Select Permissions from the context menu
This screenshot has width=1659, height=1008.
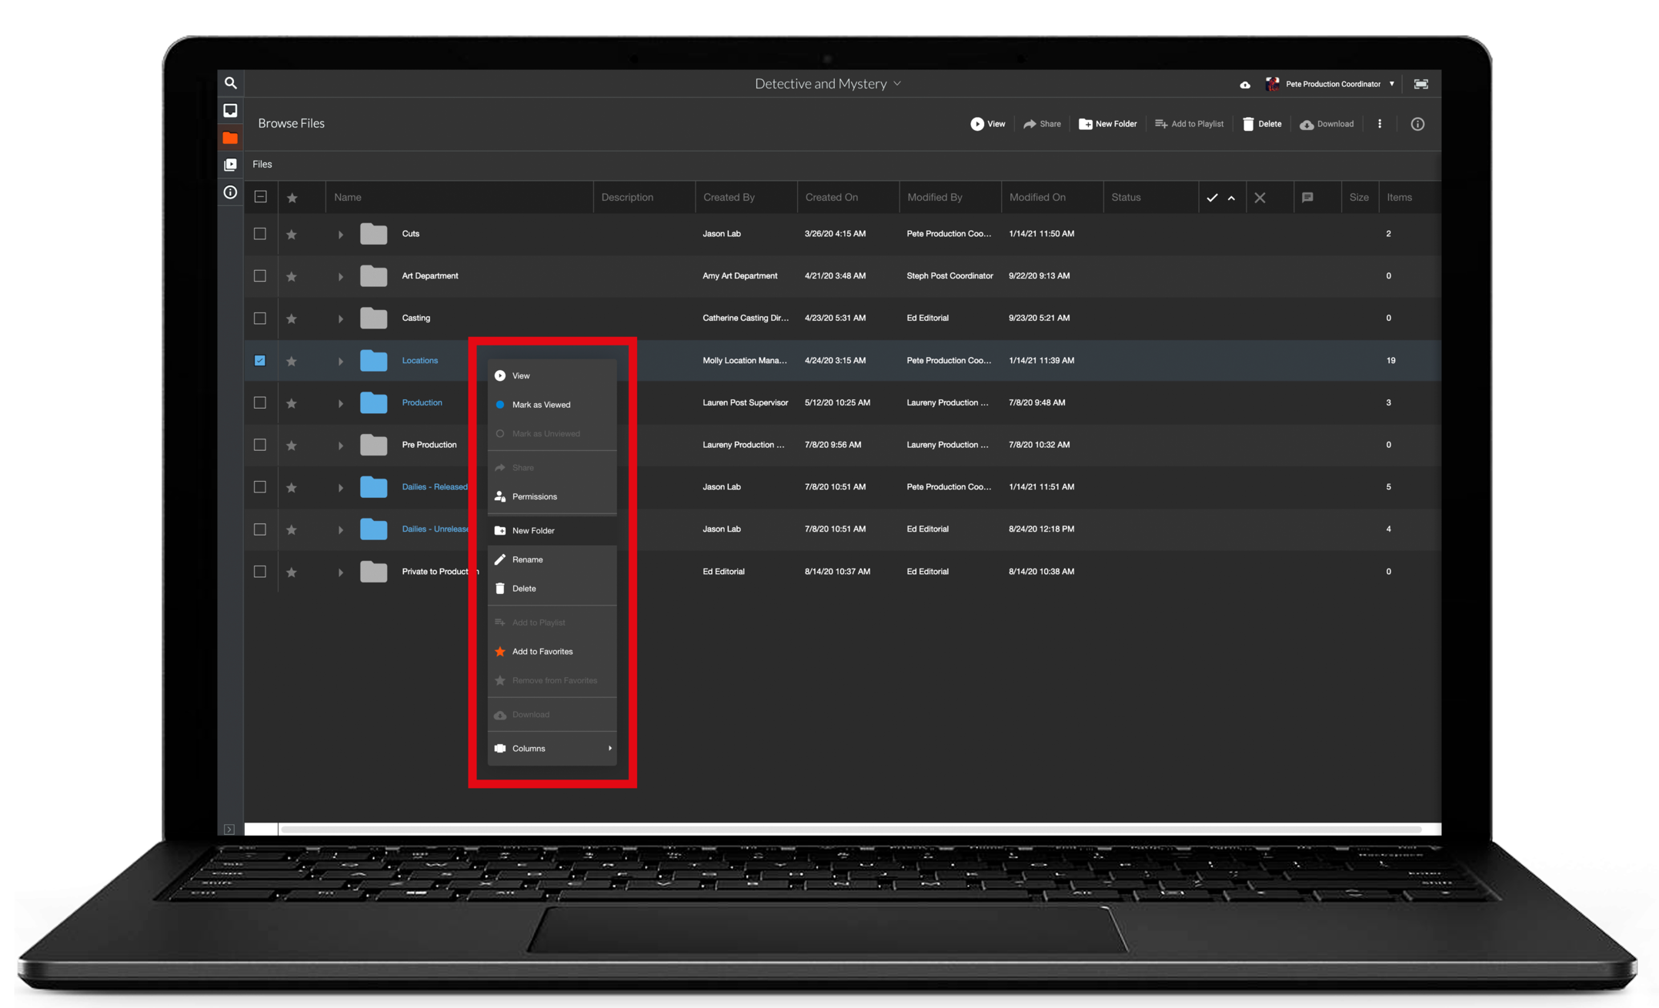(x=534, y=496)
